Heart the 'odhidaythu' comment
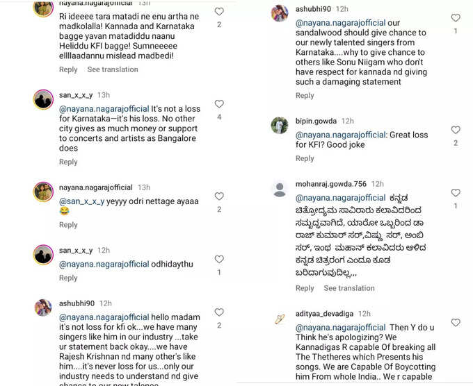The image size is (473, 386). click(x=219, y=259)
